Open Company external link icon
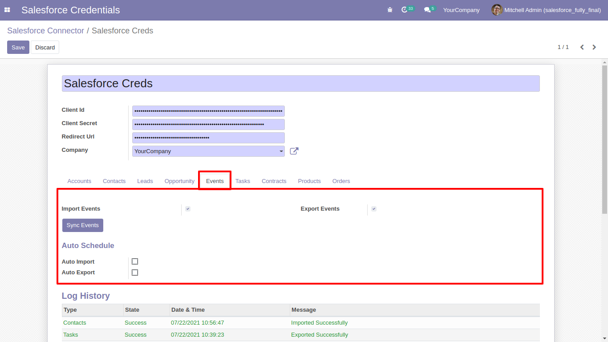This screenshot has width=608, height=342. (294, 151)
